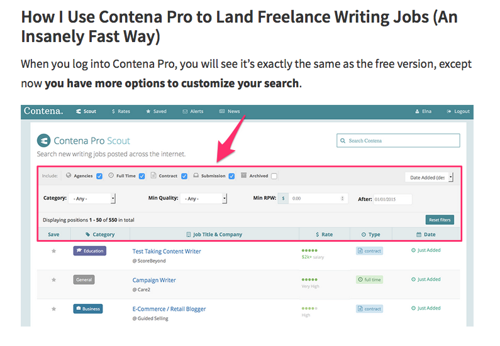Click the Education category tag

(89, 251)
